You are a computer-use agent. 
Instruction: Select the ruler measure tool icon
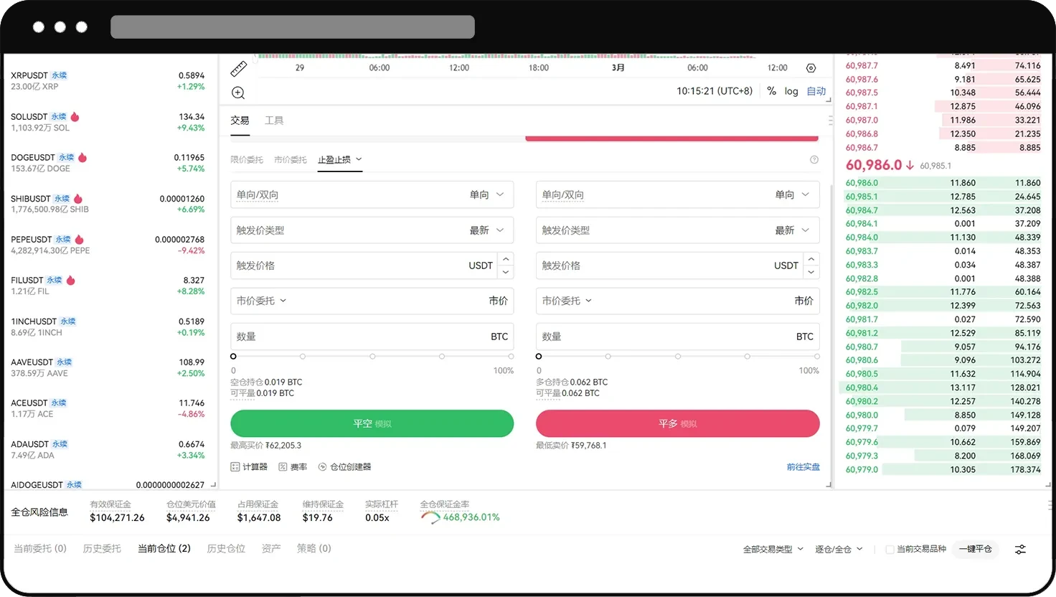coord(239,69)
